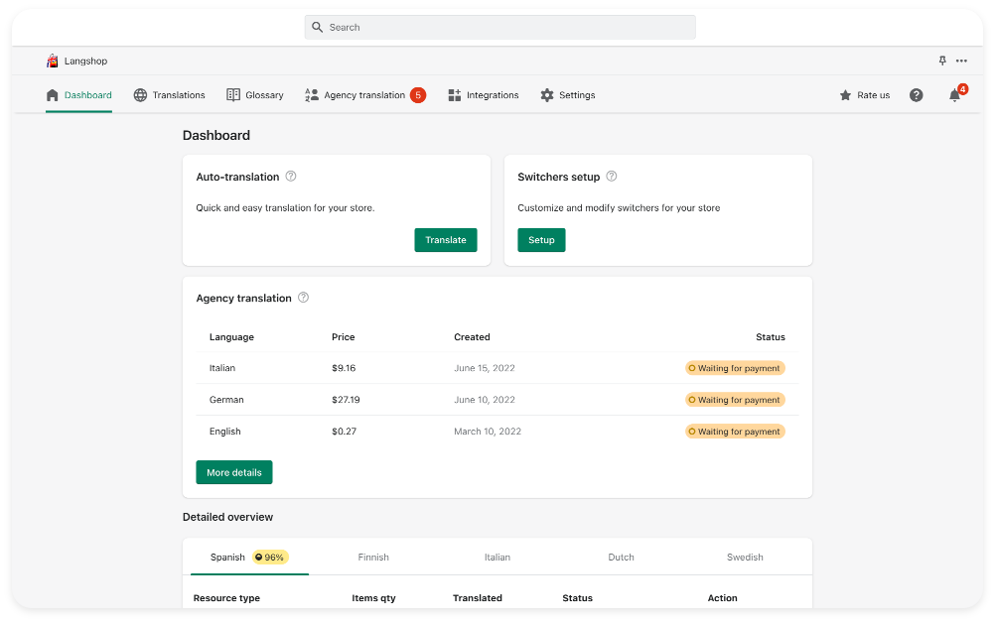Click the red badge 5 on Agency translation

(417, 95)
